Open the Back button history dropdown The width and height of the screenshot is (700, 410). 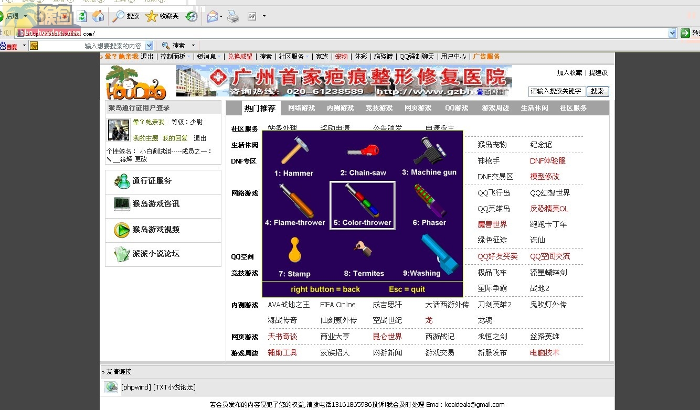(x=25, y=16)
